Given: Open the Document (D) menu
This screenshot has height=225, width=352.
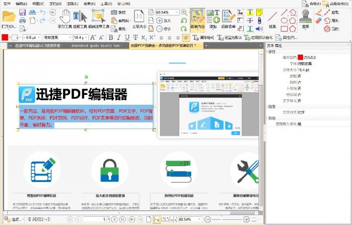Looking at the screenshot, I should (x=55, y=4).
